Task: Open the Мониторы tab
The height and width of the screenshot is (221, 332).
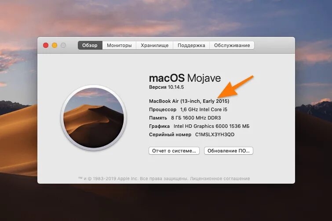Action: 119,45
